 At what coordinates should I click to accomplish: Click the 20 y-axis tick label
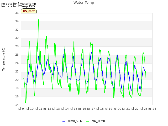17,80
